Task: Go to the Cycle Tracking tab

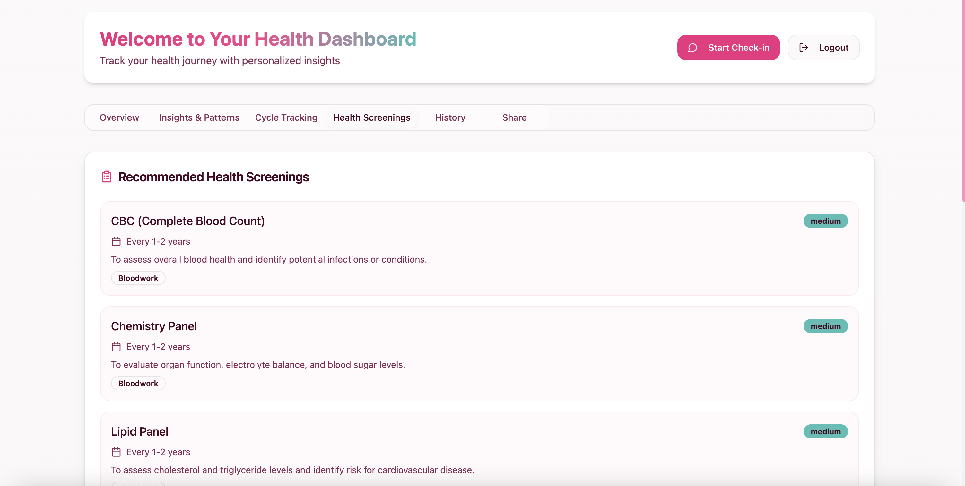Action: tap(286, 117)
